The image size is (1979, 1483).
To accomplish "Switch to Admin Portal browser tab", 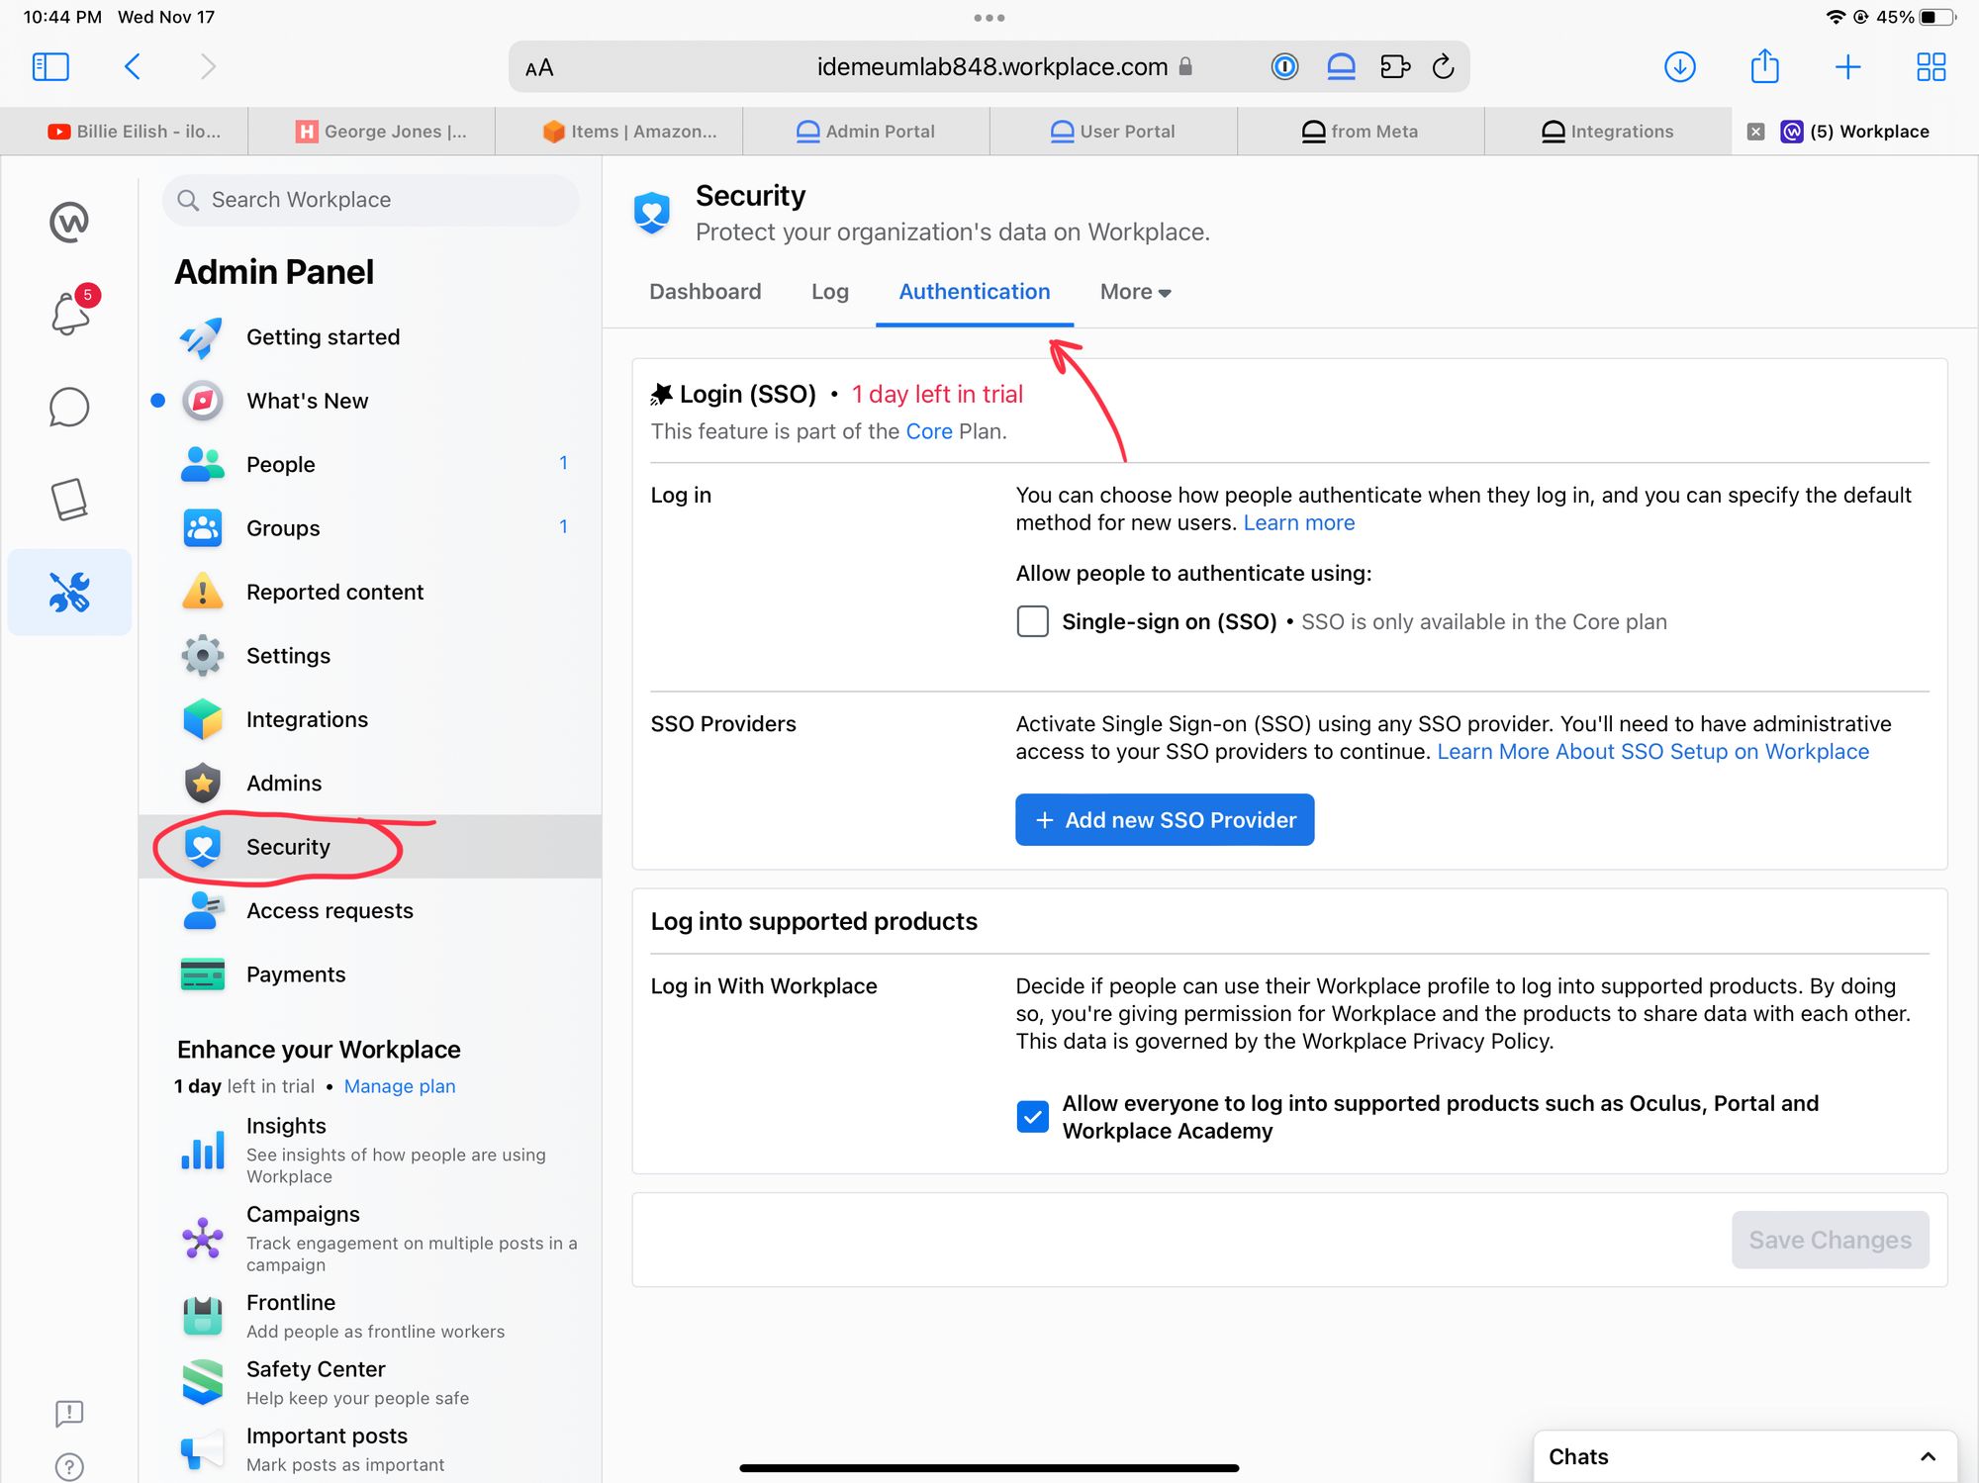I will pyautogui.click(x=866, y=132).
